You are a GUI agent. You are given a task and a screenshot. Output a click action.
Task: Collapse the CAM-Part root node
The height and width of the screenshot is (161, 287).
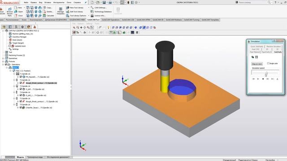point(3,31)
